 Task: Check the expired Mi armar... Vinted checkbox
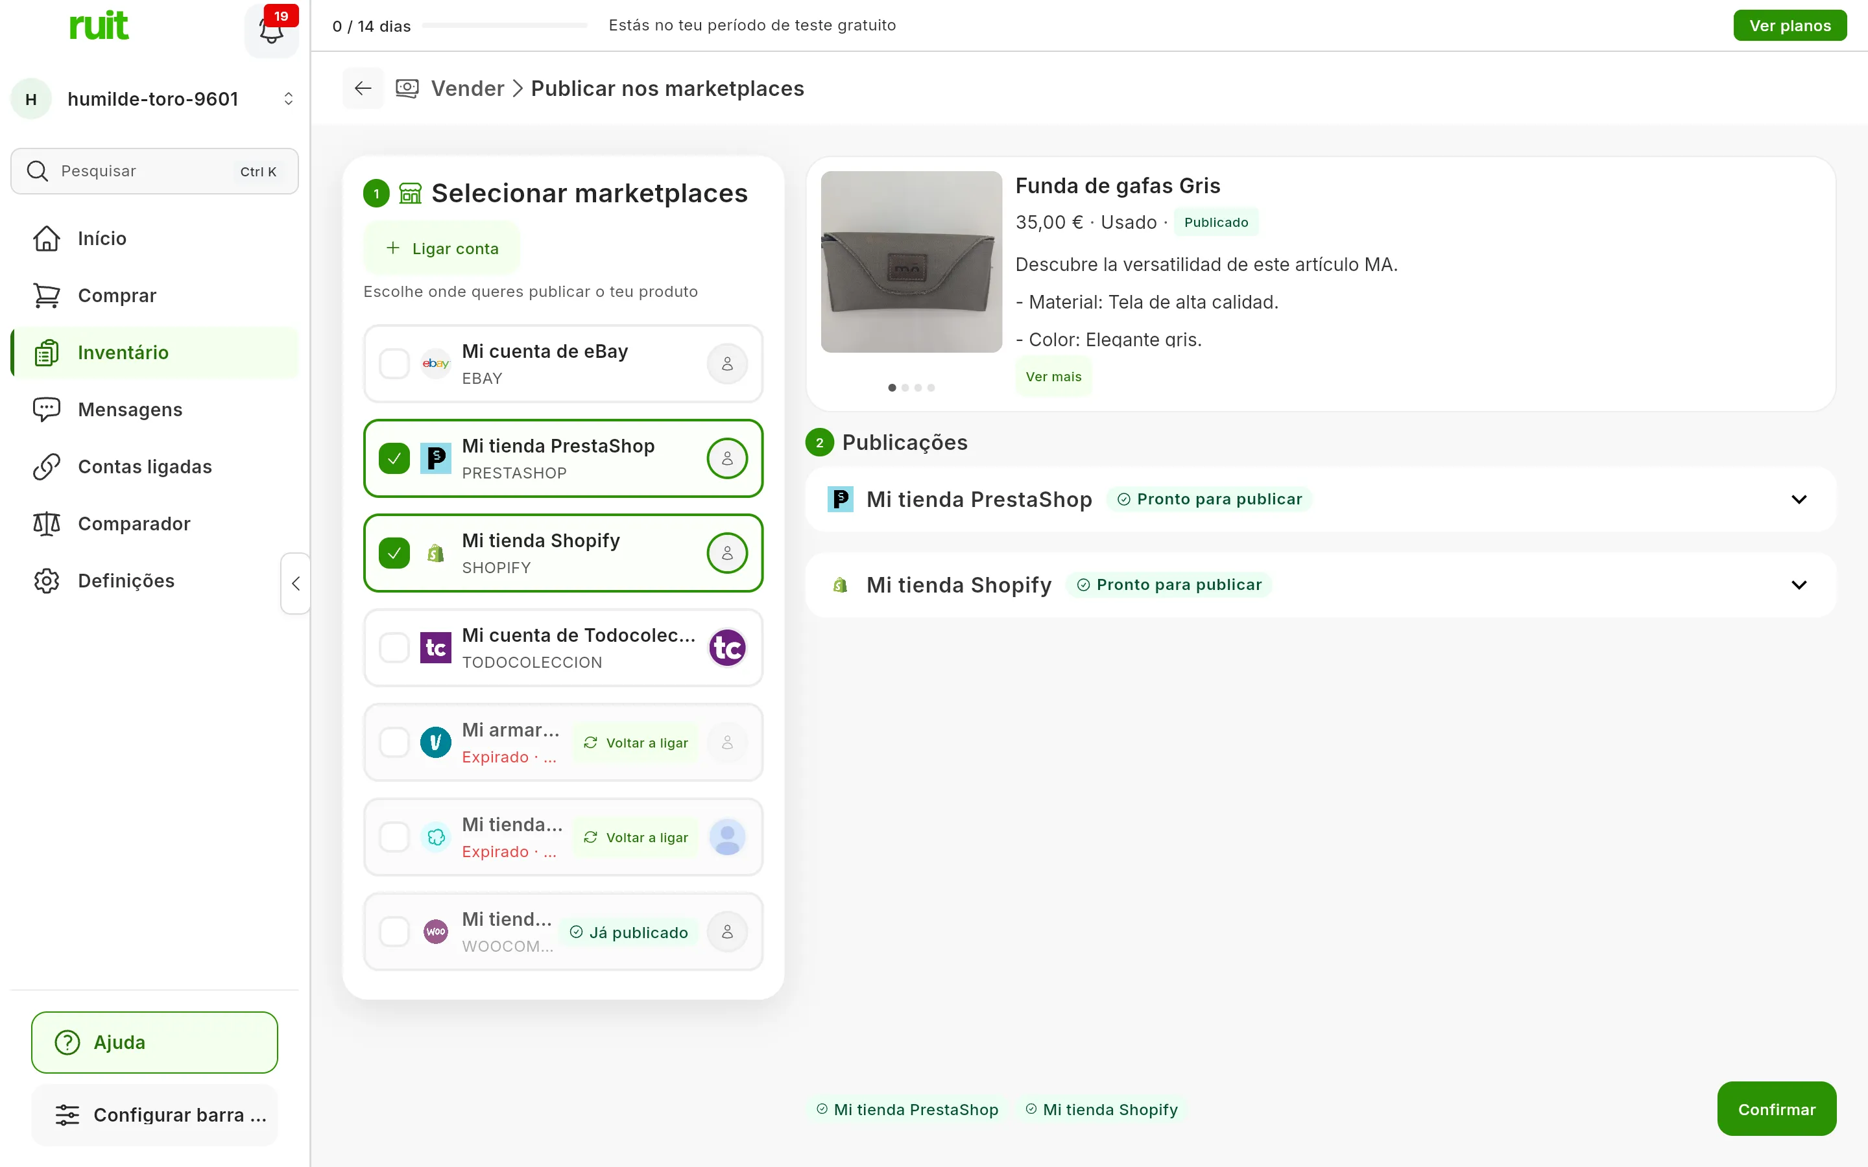pyautogui.click(x=394, y=742)
